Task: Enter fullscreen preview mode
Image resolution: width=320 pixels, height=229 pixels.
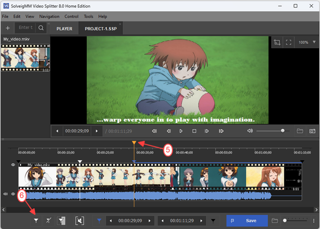Action: click(x=288, y=43)
